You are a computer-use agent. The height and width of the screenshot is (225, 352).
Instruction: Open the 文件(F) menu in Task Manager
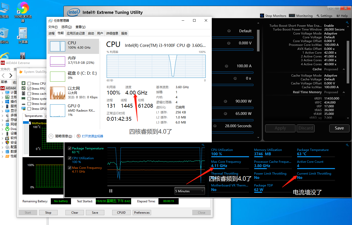(x=53, y=27)
